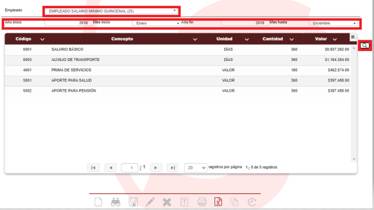
Task: Sort by the Cantidad column header
Action: coord(273,39)
